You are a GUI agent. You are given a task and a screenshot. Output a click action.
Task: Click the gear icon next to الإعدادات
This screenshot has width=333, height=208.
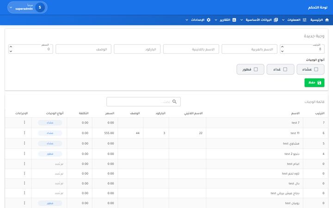(209, 20)
